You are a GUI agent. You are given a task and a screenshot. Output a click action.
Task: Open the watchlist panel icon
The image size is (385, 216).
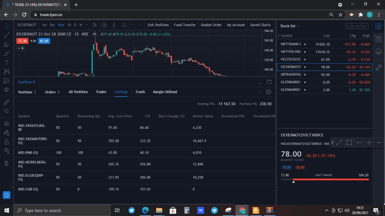378,26
